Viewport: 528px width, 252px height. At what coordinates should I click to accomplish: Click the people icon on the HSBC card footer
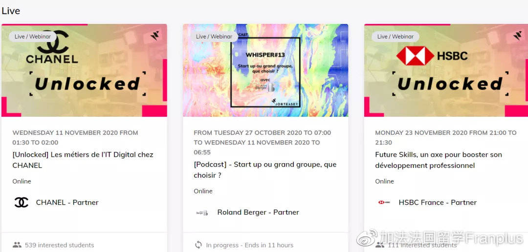[379, 245]
